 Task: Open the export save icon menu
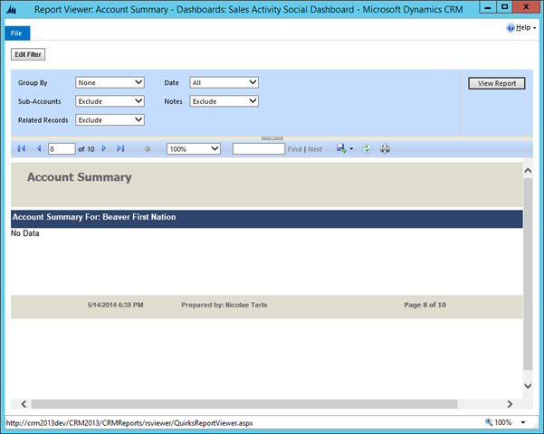[x=343, y=148]
